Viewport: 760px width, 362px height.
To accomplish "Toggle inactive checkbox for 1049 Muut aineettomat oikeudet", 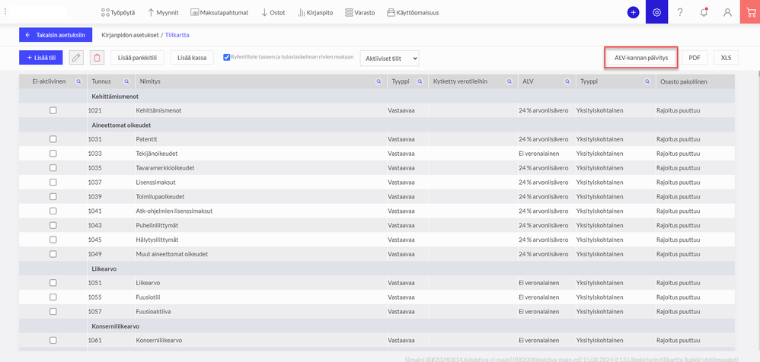I will pos(53,254).
